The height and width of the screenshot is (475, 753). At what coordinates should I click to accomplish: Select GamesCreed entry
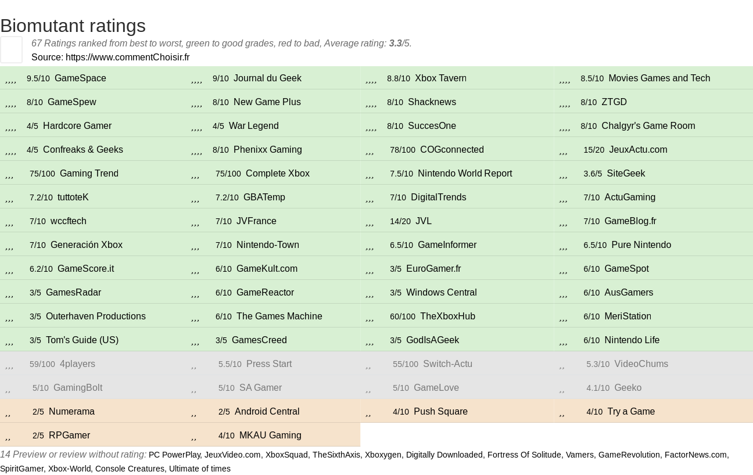point(259,340)
